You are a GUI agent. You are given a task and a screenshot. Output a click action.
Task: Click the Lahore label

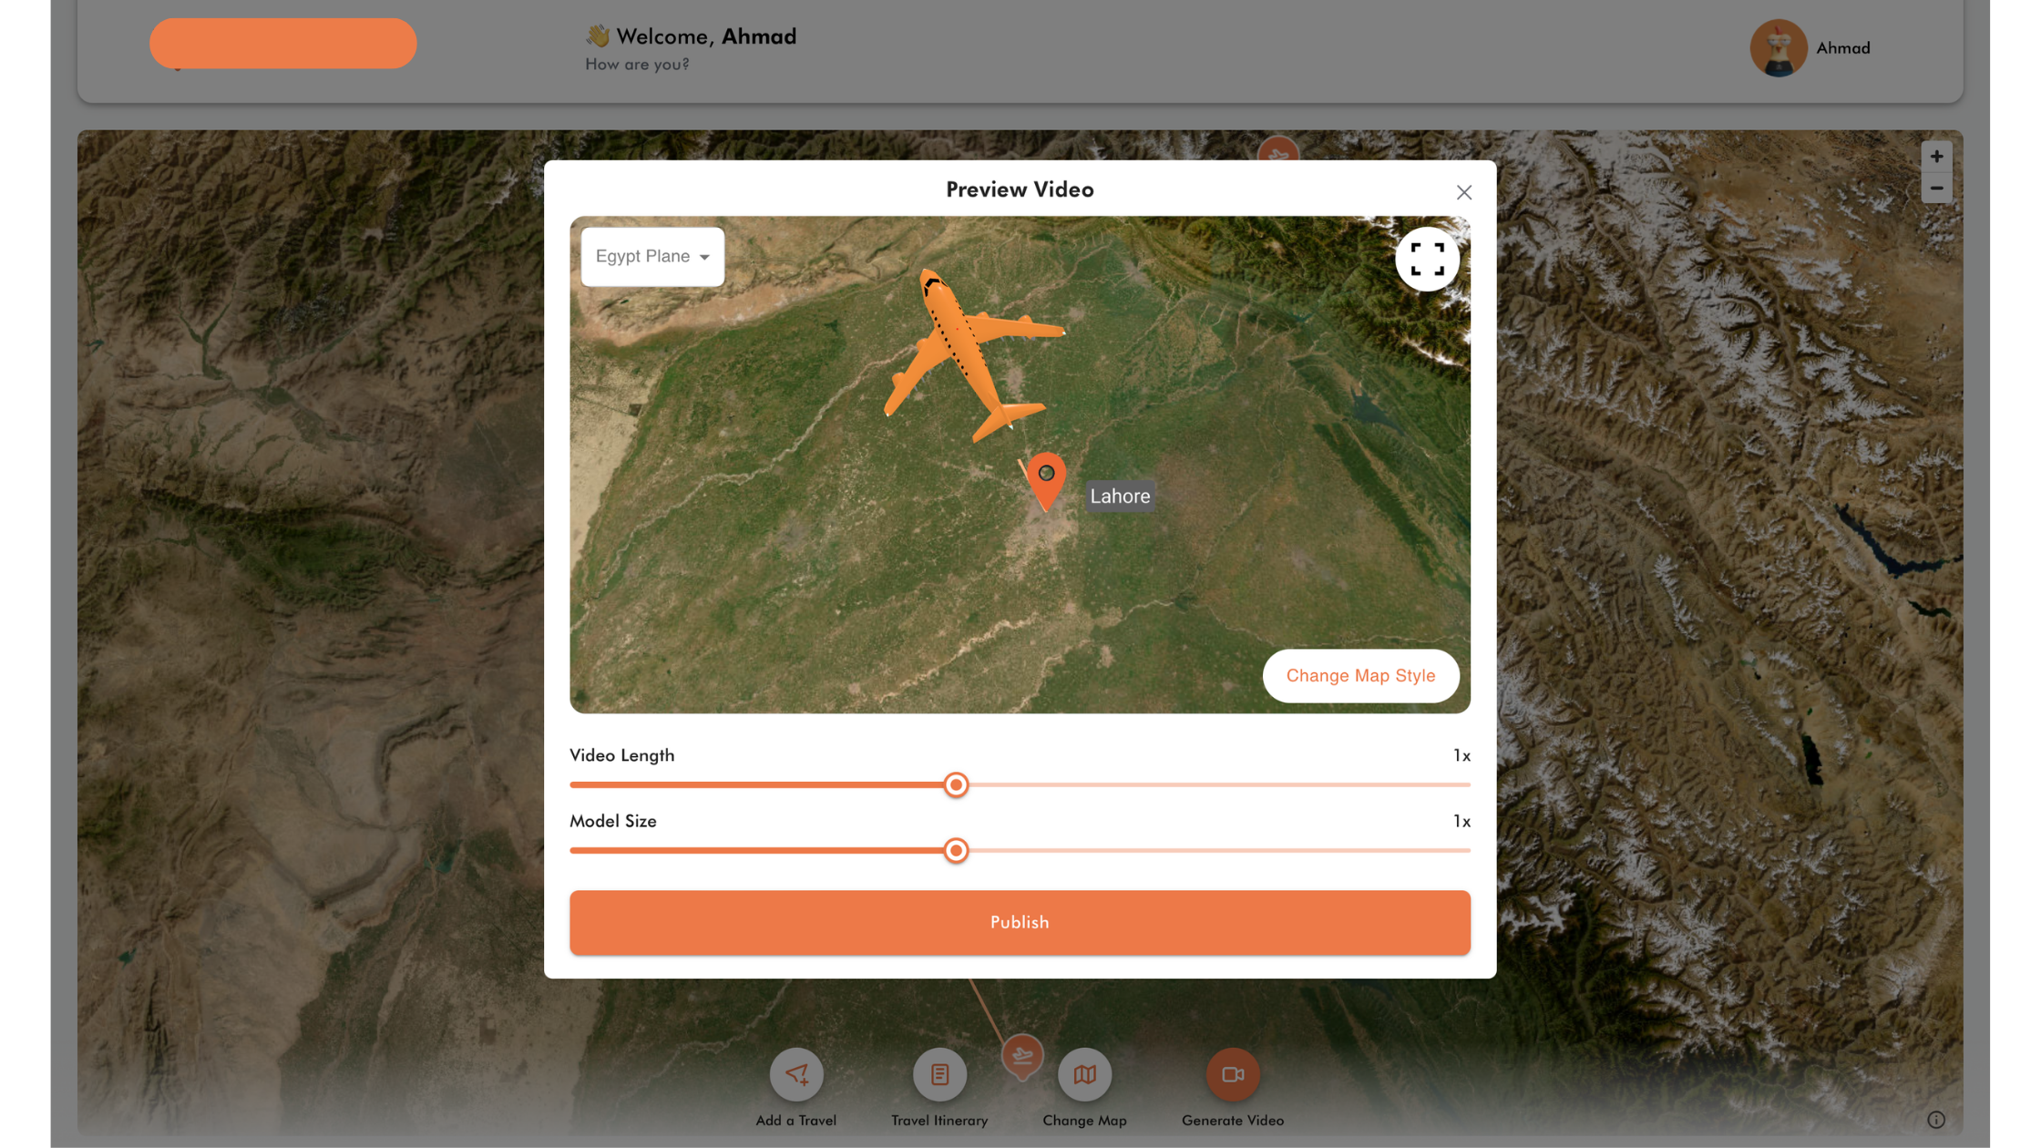(1120, 496)
